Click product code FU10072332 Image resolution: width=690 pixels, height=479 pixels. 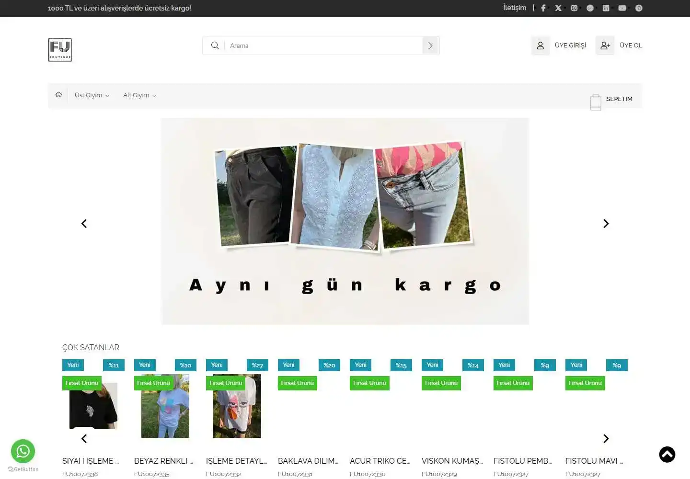point(224,474)
